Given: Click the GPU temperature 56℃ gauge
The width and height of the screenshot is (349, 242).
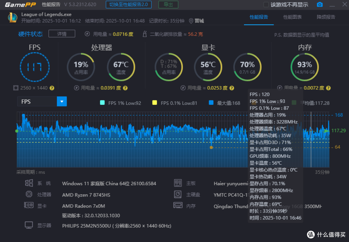Looking at the screenshot, I should [x=208, y=67].
